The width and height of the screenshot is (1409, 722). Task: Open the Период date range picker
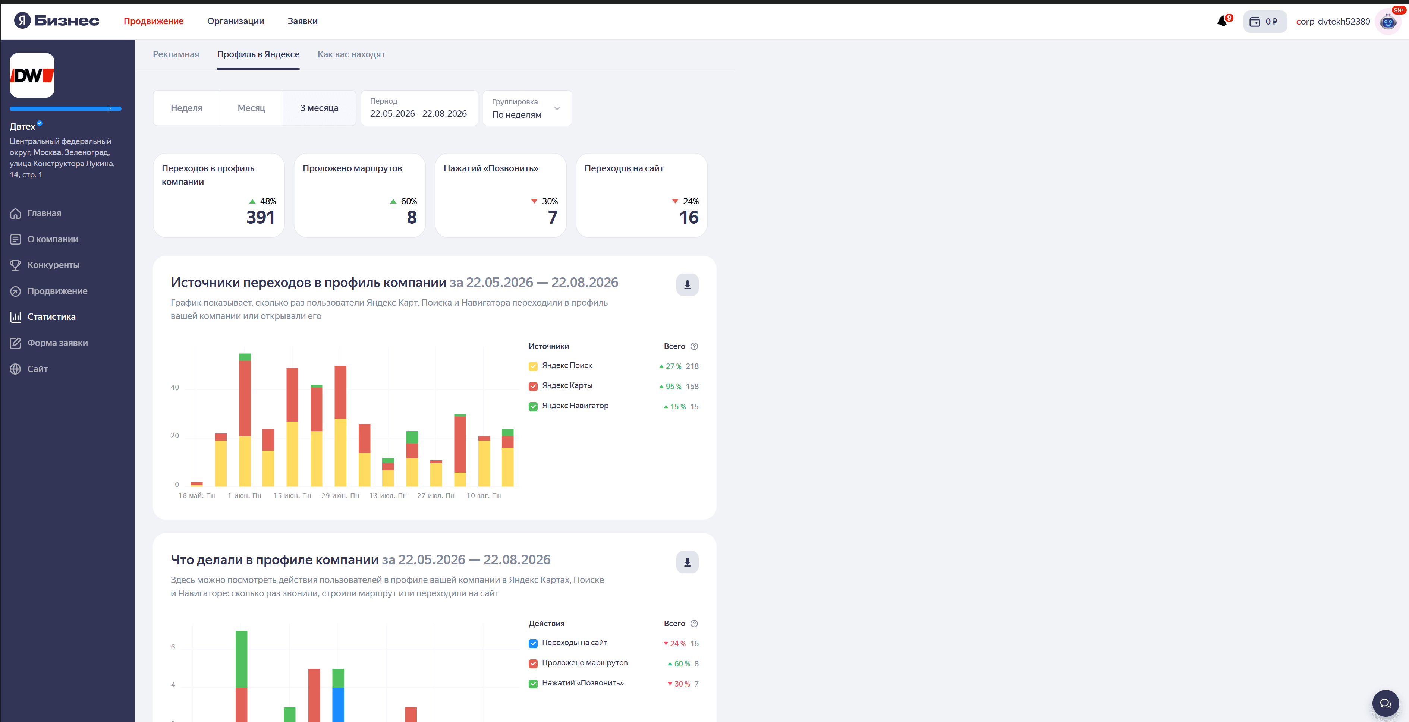(x=419, y=108)
